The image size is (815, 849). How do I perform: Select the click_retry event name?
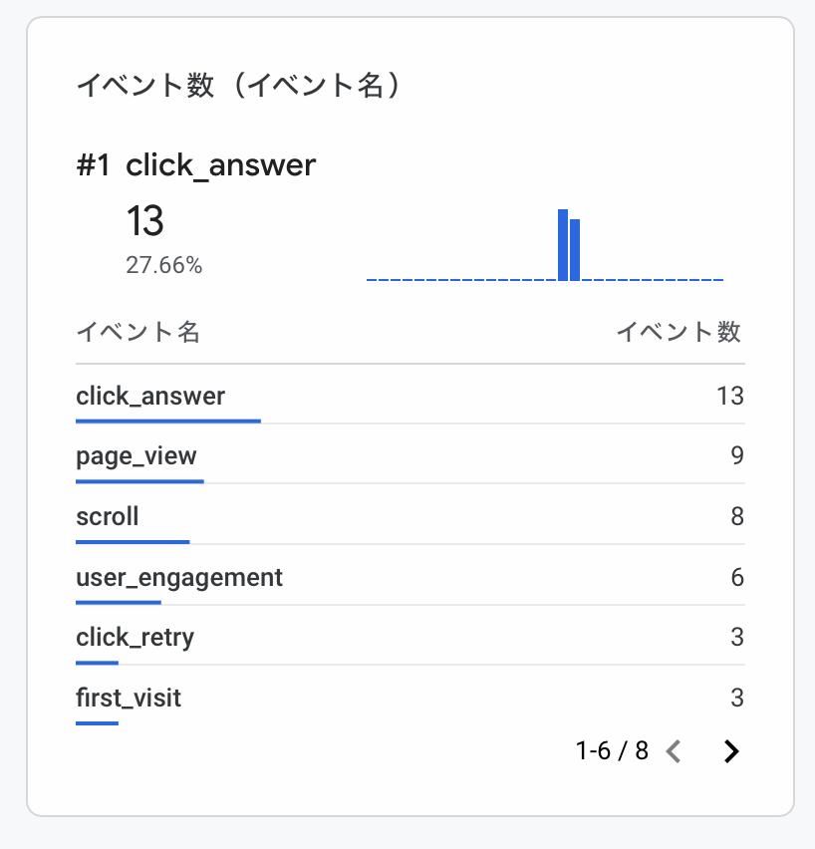(x=135, y=637)
